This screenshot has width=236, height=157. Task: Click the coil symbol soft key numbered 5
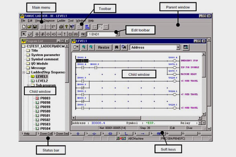point(94,133)
